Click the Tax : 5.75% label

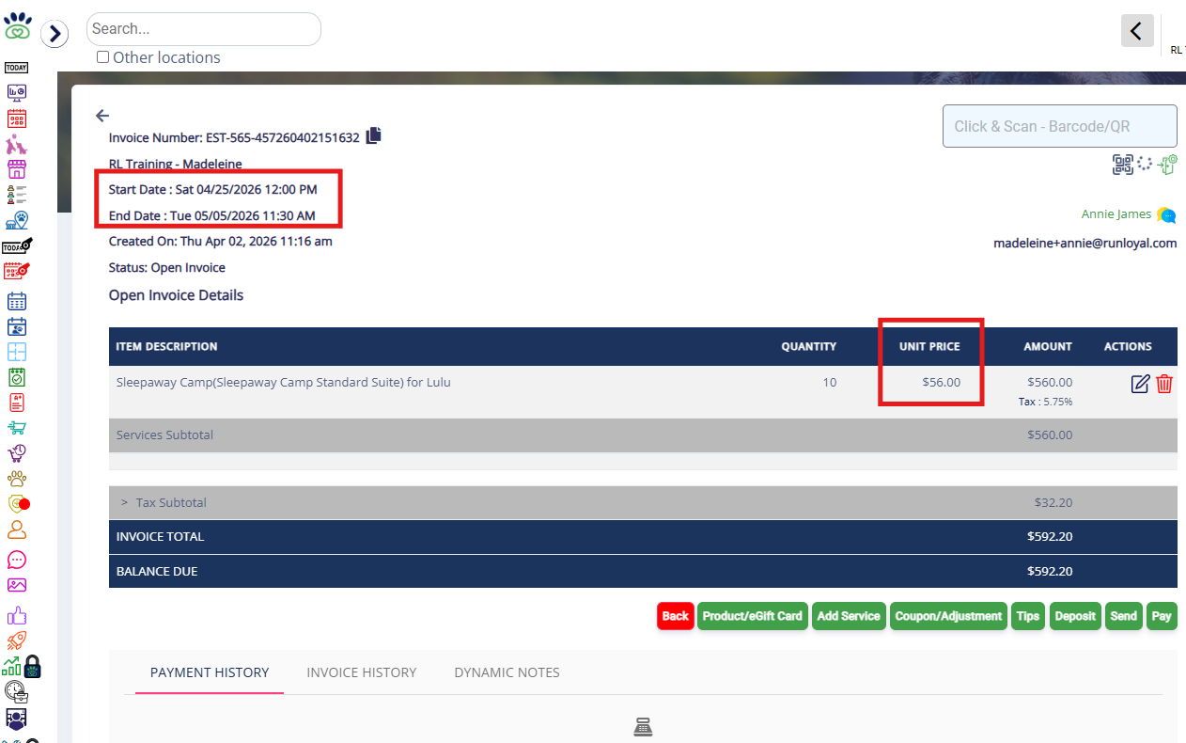click(x=1045, y=402)
